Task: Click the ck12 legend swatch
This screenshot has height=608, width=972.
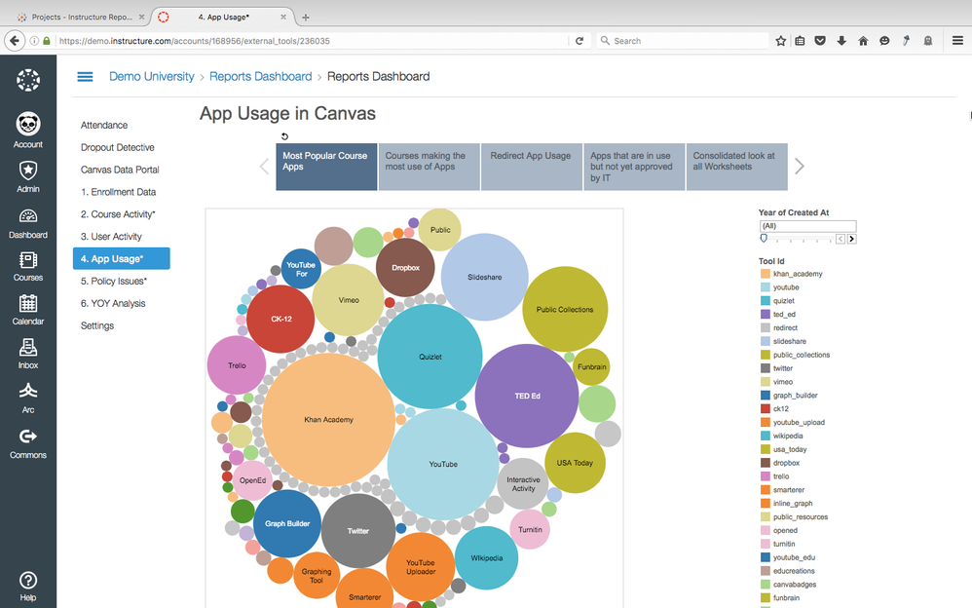Action: [766, 409]
